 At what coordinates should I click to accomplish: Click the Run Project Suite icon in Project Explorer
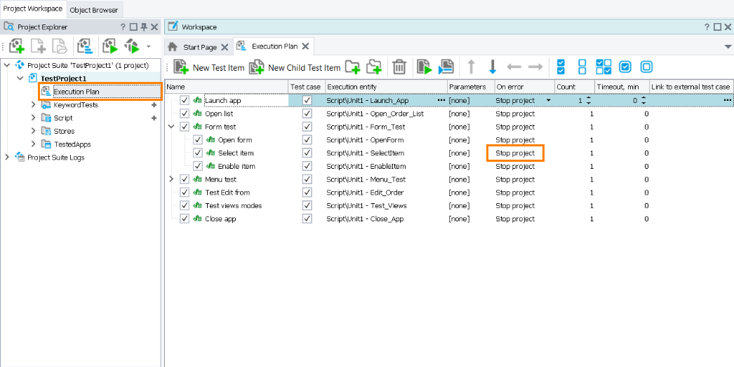[132, 47]
